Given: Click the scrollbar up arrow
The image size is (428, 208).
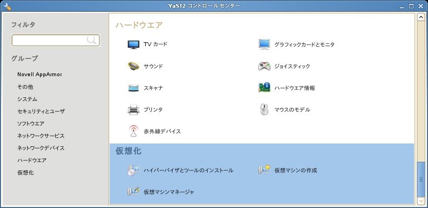Looking at the screenshot, I should 421,18.
